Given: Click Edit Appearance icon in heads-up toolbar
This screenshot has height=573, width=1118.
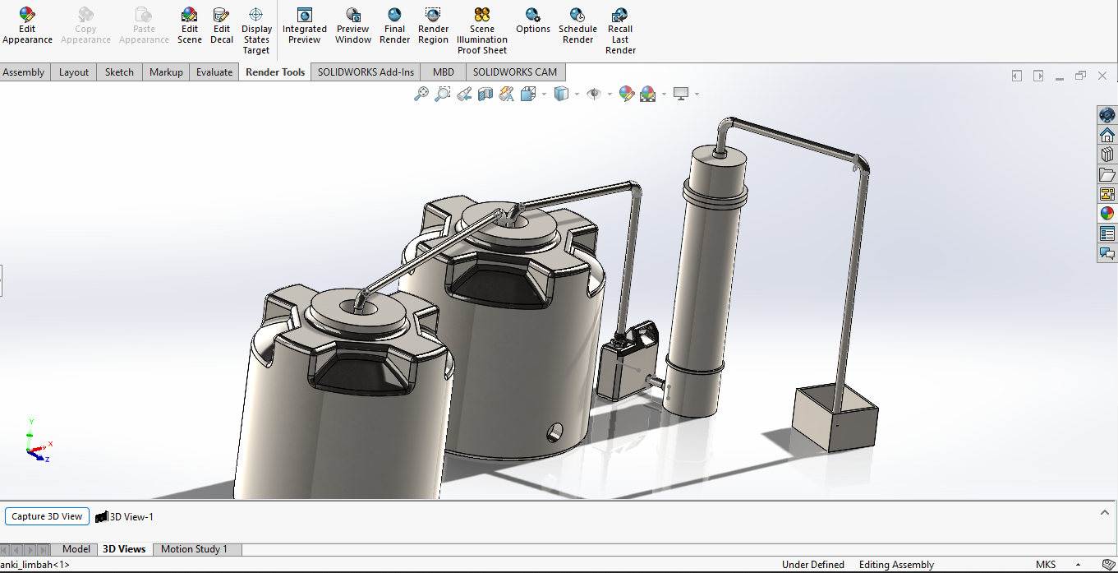Looking at the screenshot, I should tap(627, 94).
